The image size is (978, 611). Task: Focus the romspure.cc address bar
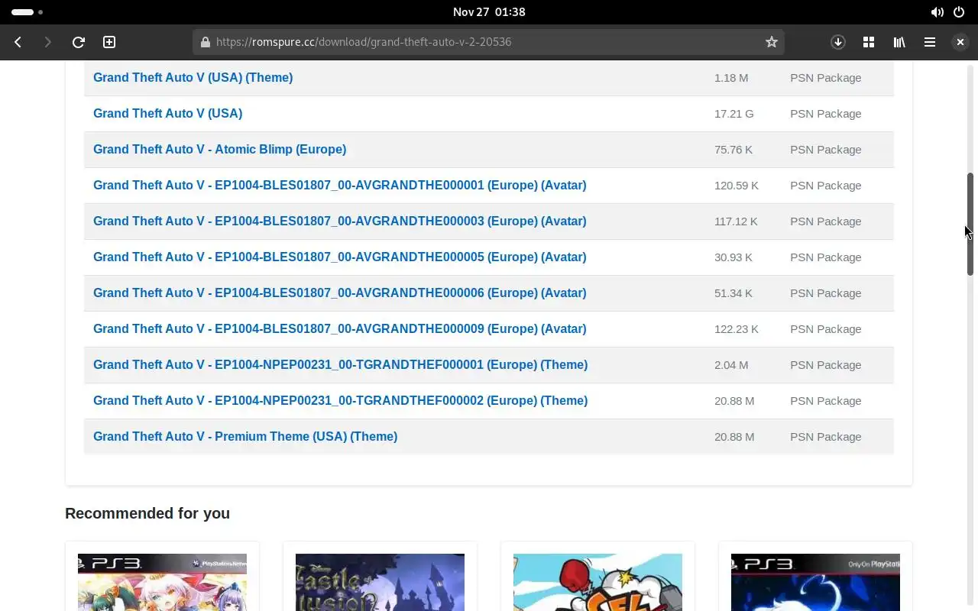(x=489, y=42)
